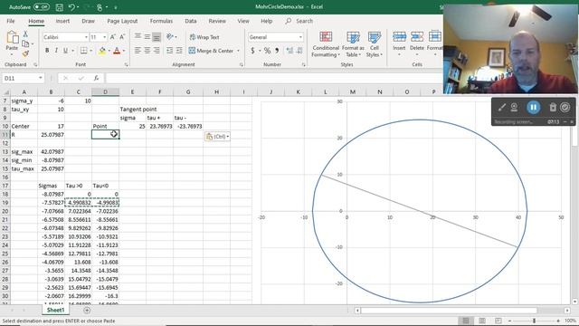
Task: Pause the screen recording
Action: 533,108
